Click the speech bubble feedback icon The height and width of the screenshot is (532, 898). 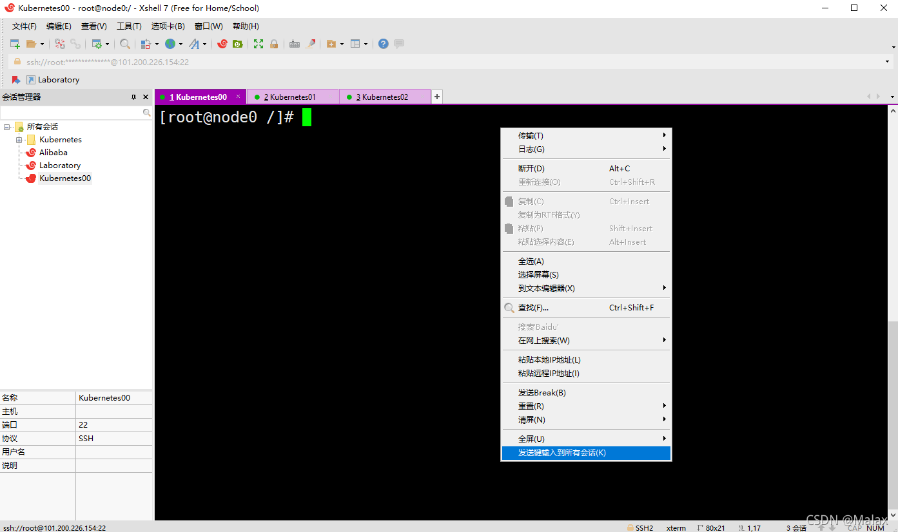(399, 44)
